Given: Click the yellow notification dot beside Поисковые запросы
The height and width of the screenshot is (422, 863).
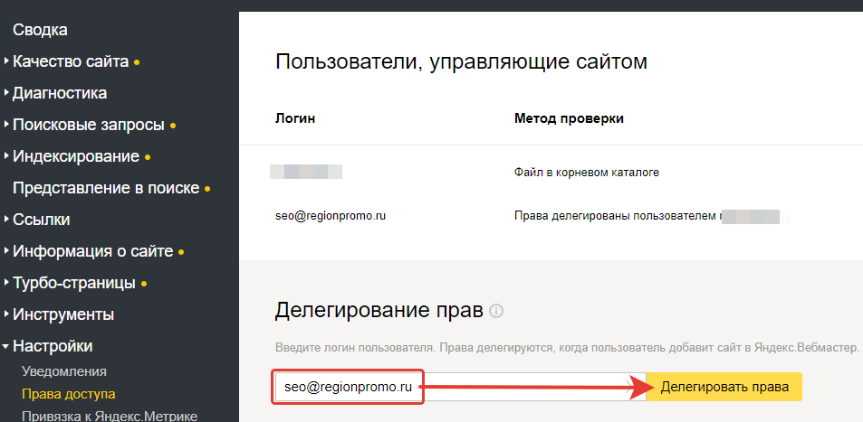Looking at the screenshot, I should (173, 126).
